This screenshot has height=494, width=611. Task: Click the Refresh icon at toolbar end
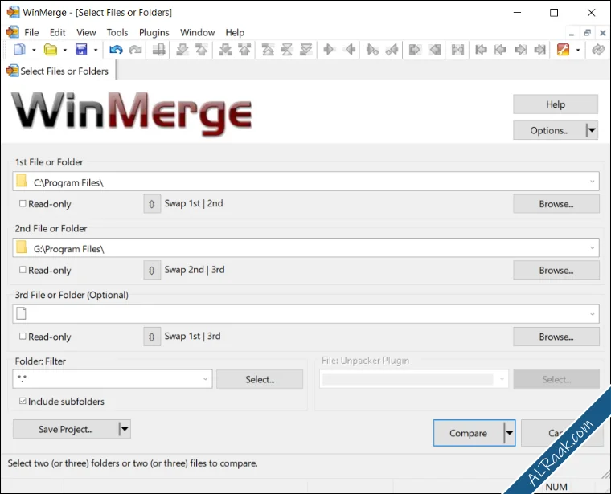pos(598,50)
